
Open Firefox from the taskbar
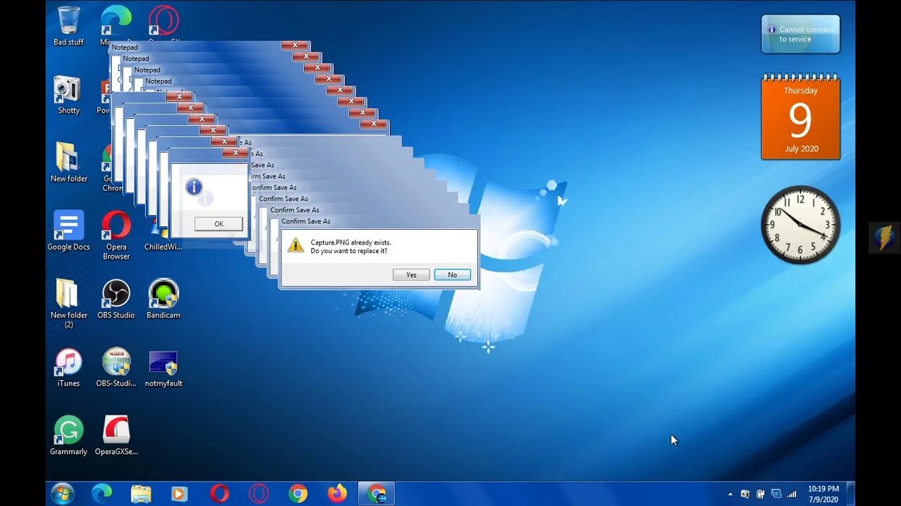coord(336,494)
